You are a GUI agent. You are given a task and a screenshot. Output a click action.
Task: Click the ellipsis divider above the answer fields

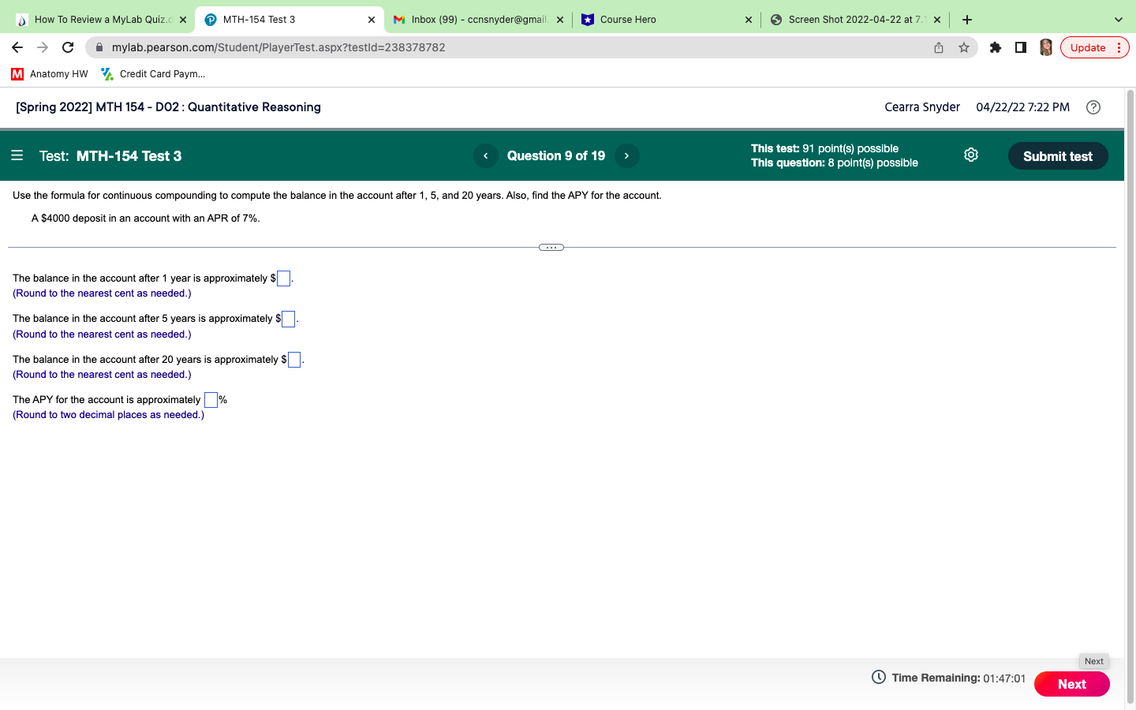551,247
